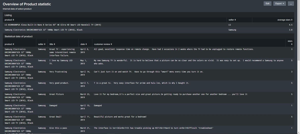This screenshot has height=134, width=300.
Task: Click the 'Statistical data of product' panel title
Action: 19,37
